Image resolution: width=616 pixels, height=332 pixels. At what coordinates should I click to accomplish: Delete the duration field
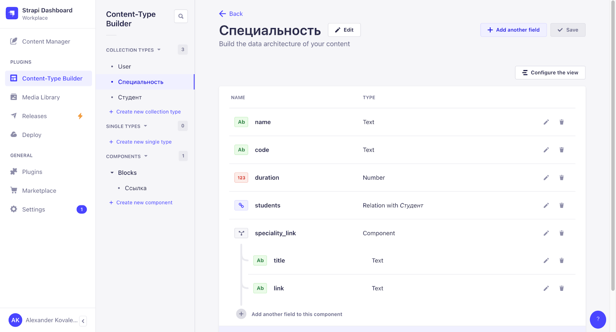coord(562,178)
